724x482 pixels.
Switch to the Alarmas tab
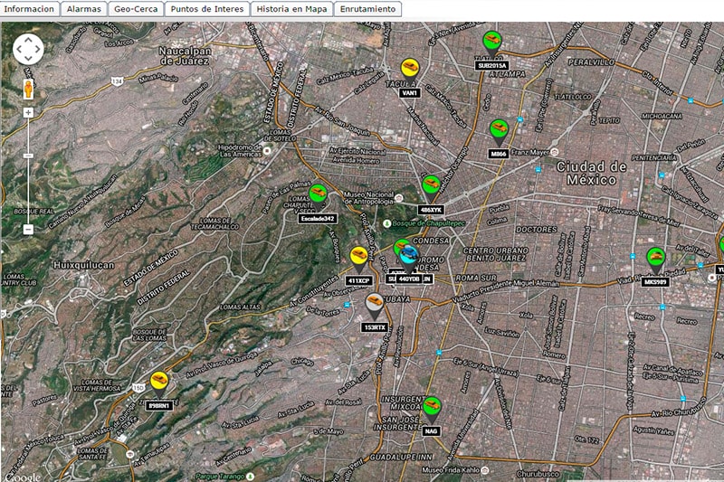[83, 9]
